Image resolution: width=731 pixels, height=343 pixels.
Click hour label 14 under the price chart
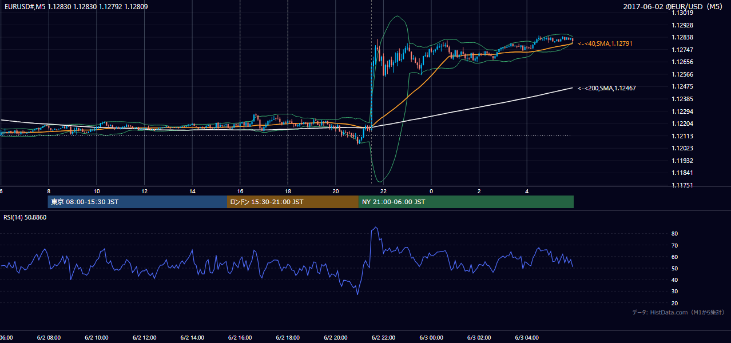(192, 191)
